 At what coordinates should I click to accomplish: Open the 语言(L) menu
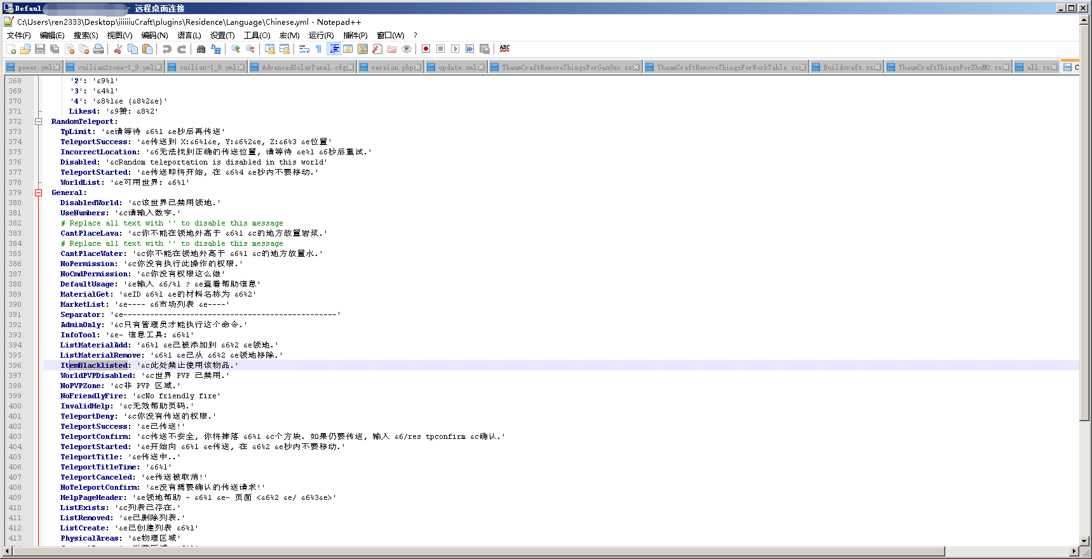(x=189, y=36)
